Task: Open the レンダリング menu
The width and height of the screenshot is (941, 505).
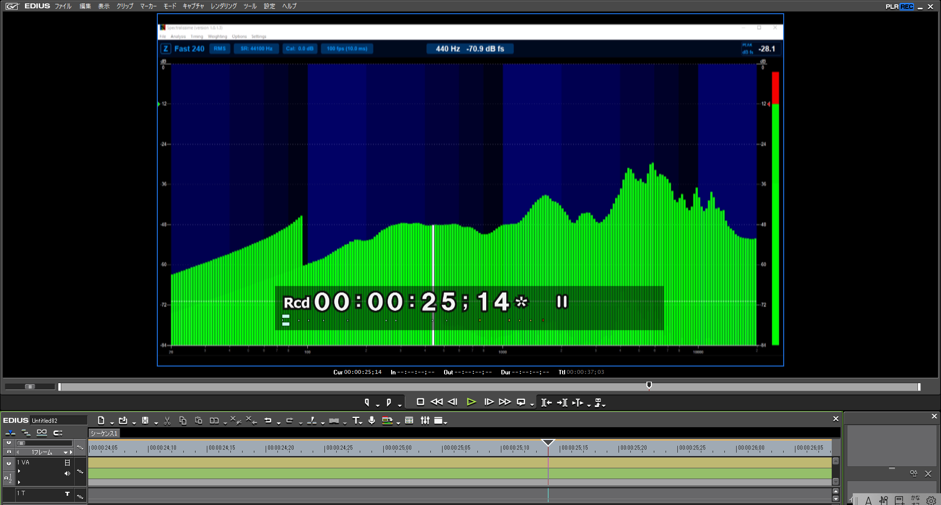Action: [x=223, y=6]
